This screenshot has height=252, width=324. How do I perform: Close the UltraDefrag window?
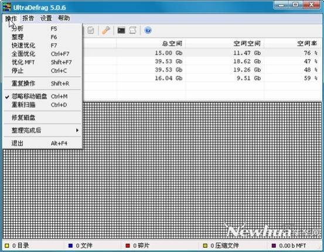point(311,5)
